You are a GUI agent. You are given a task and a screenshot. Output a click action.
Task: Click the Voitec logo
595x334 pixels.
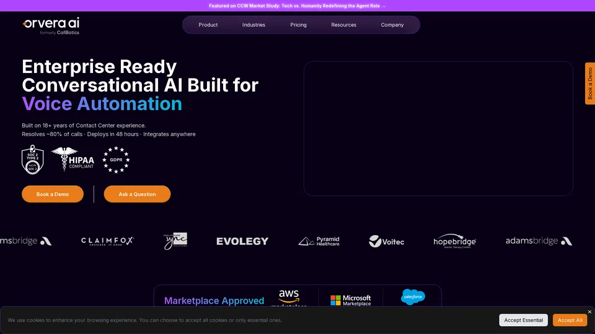386,241
